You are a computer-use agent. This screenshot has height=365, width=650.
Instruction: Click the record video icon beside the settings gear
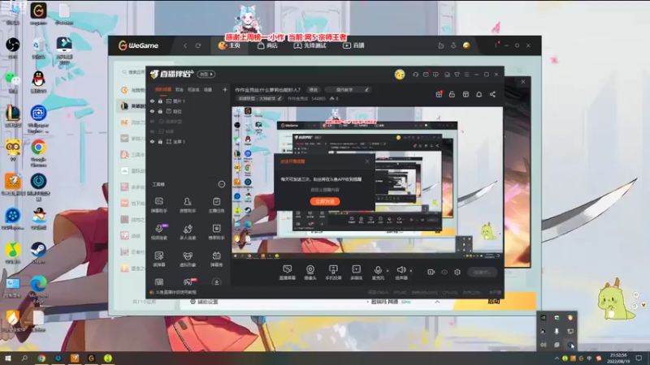[x=431, y=272]
